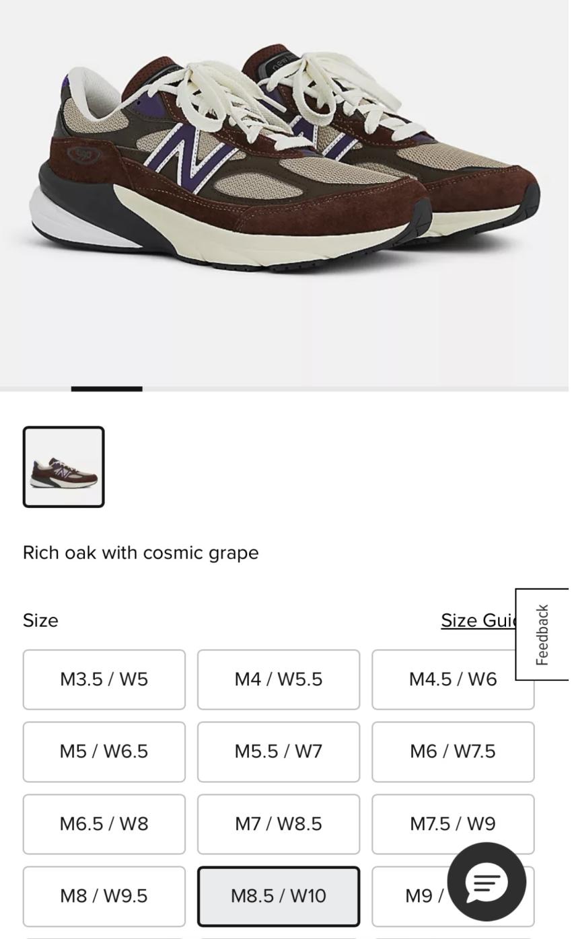Select size M7 / W8.5
The image size is (572, 939).
point(279,824)
